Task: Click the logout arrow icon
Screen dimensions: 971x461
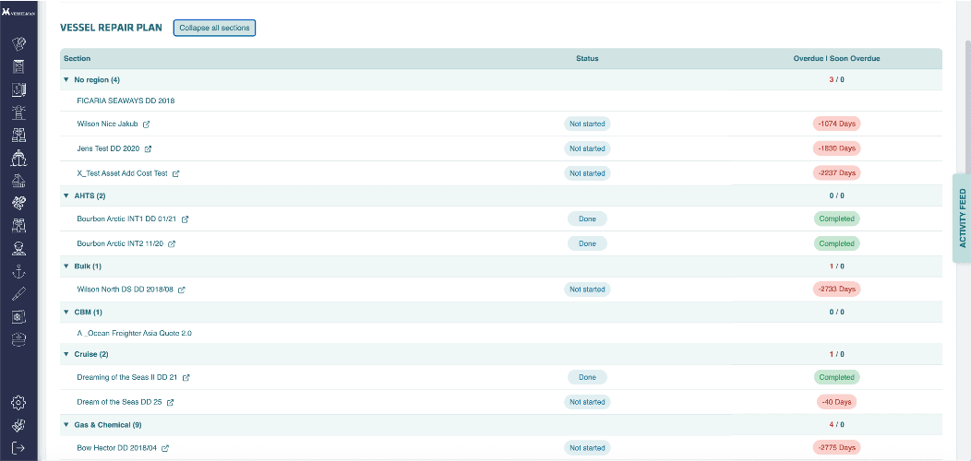Action: click(x=18, y=447)
